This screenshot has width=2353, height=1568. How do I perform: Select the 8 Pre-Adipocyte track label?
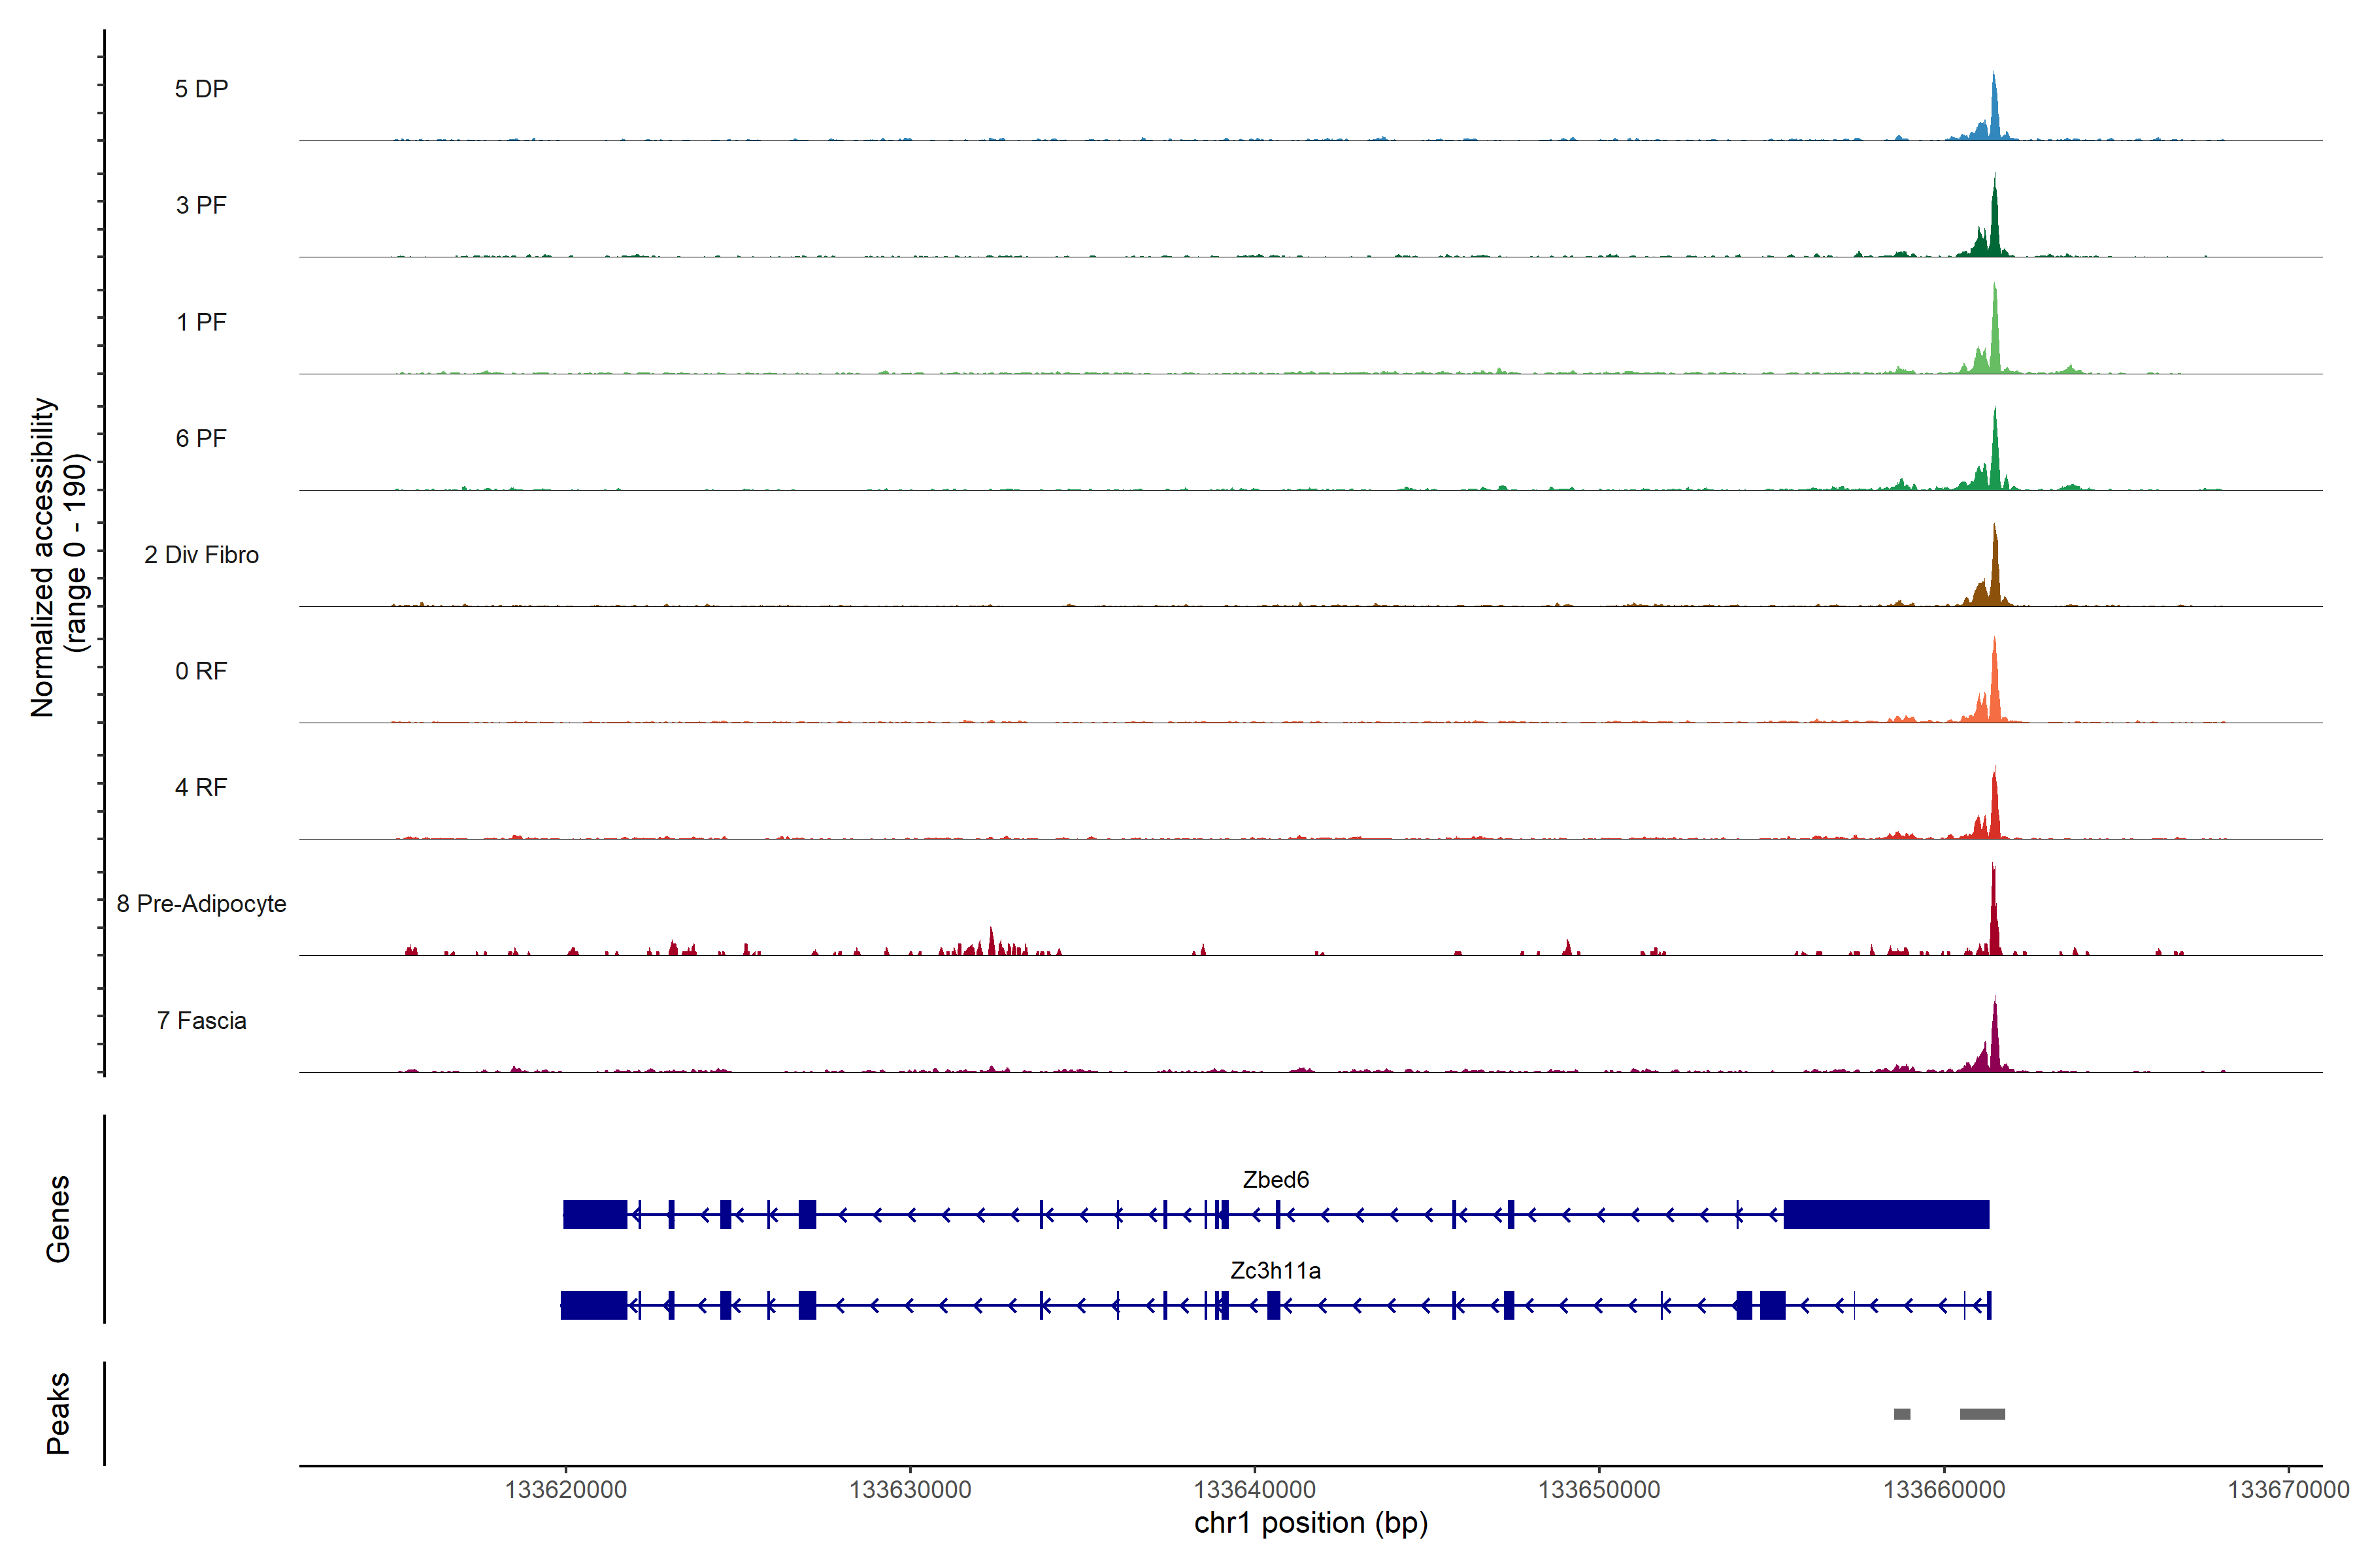coord(201,904)
